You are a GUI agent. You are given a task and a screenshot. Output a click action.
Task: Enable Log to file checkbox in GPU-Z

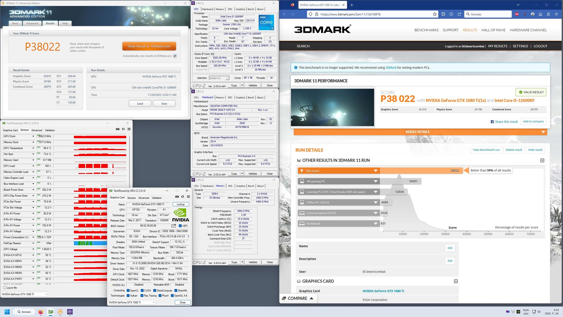pos(5,288)
